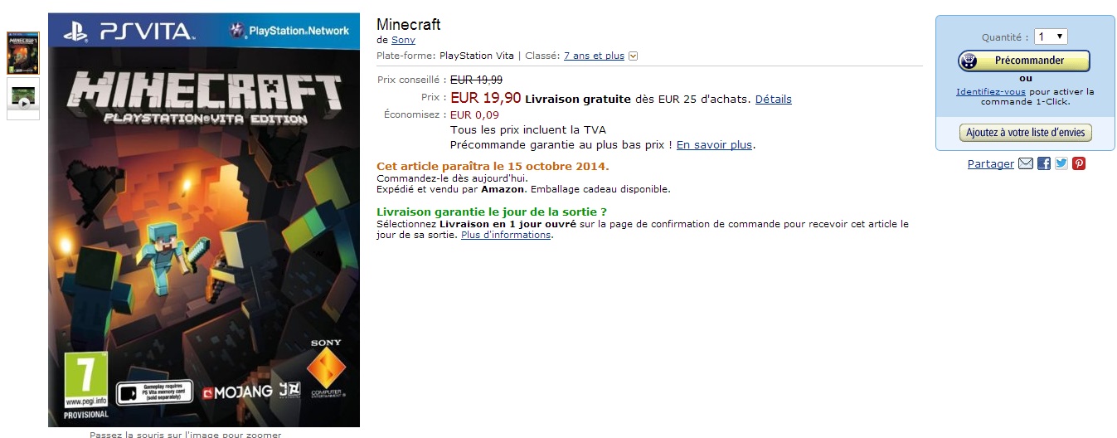Screen dimensions: 1117x438
Task: Open the Partager share link
Action: [x=990, y=164]
